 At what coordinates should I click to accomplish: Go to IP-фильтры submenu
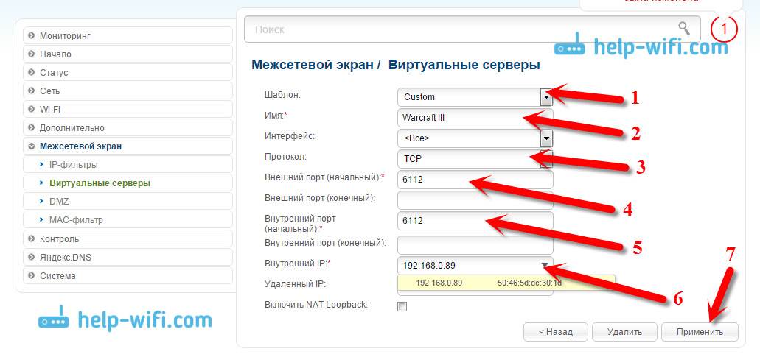[x=128, y=164]
